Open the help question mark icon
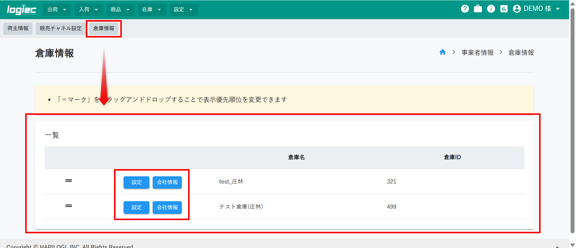Screen dimensions: 576x248 click(465, 9)
